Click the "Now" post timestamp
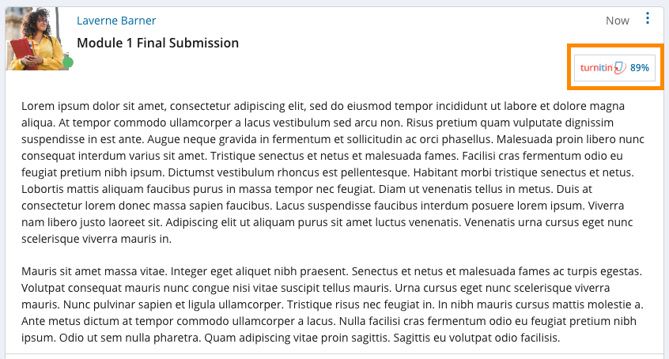Screen dimensions: 669x359 tap(617, 21)
